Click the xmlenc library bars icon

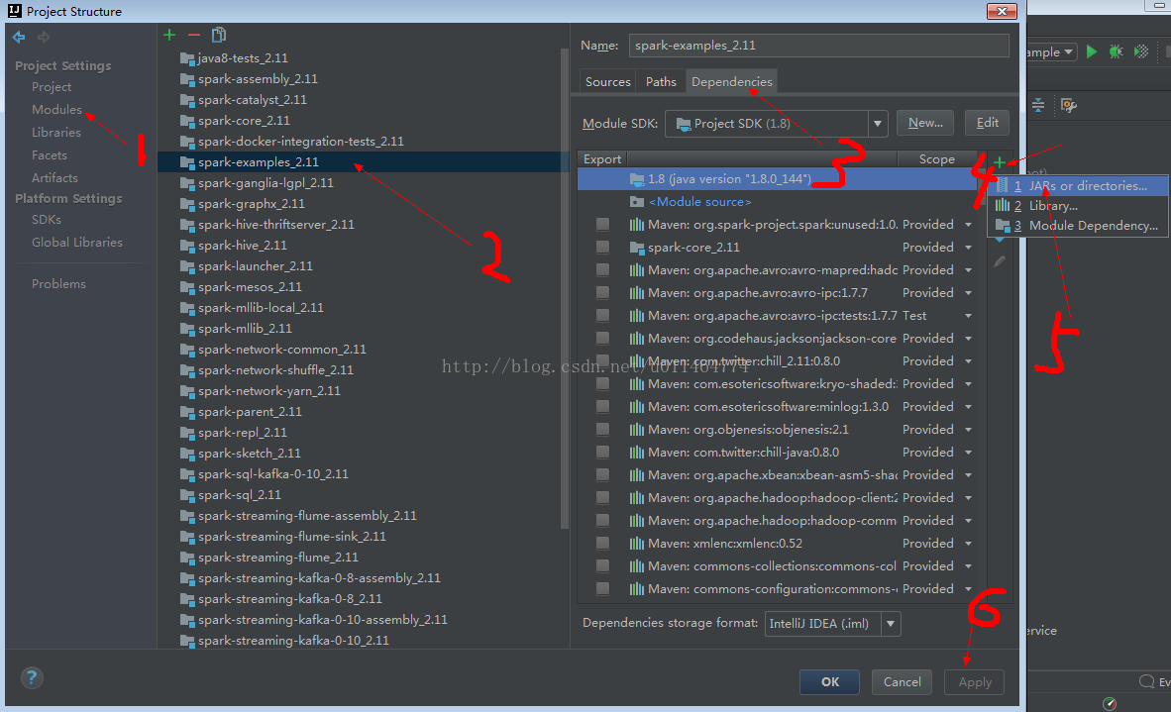pos(636,544)
